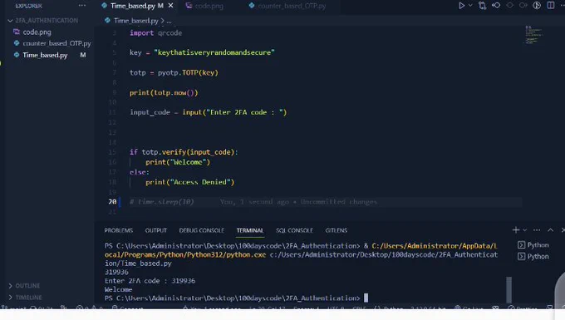The height and width of the screenshot is (320, 565).
Task: Click the if totp.verify(input_code) line
Action: tap(184, 152)
